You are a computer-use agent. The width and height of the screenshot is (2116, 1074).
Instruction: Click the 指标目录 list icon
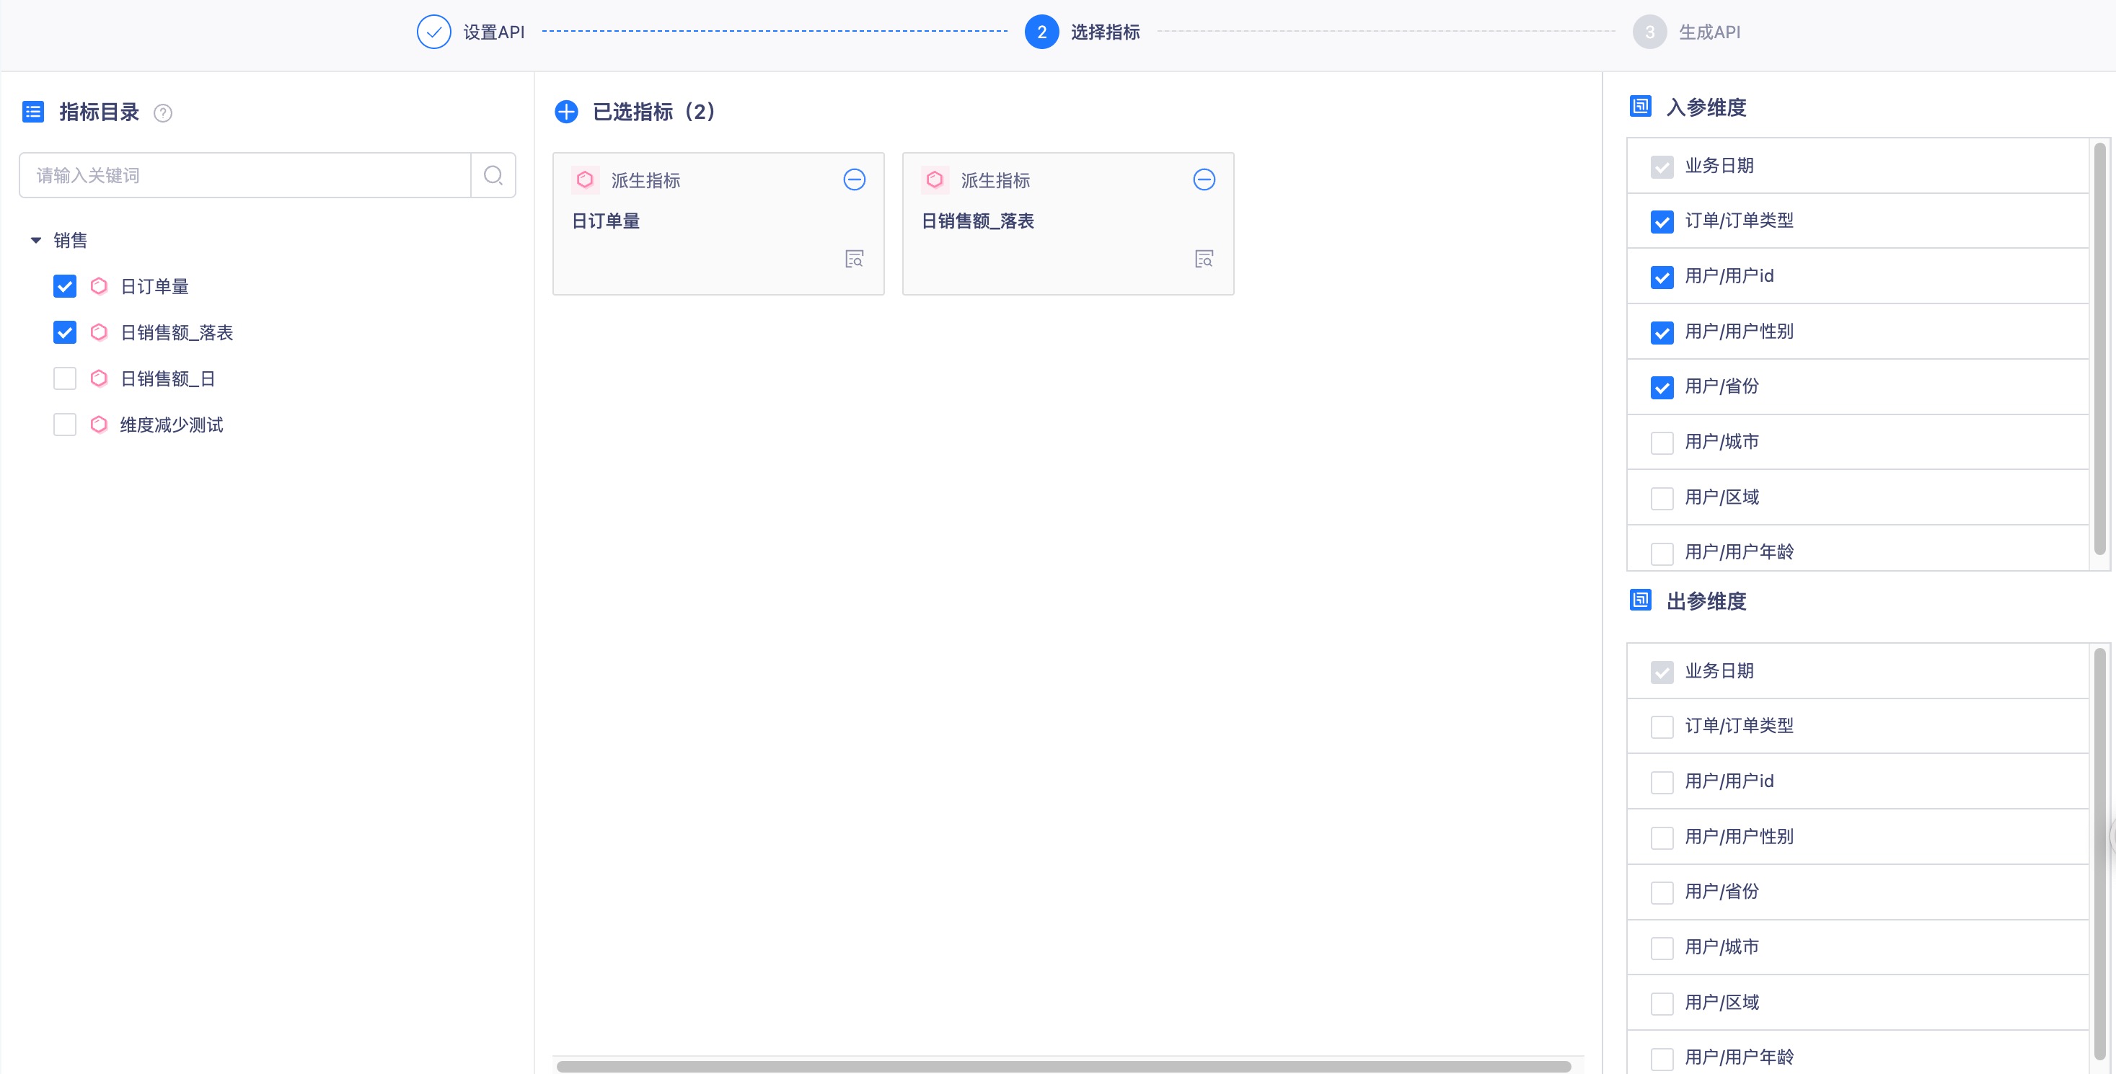click(33, 112)
